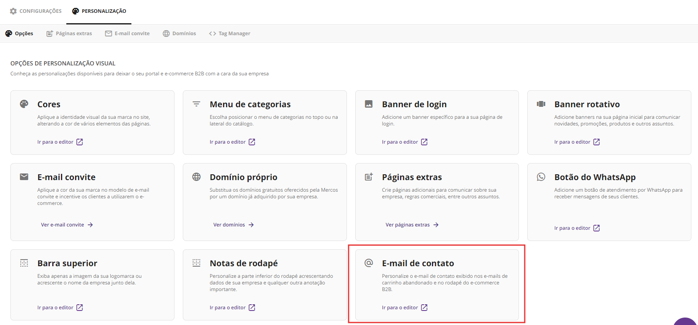Click the Domínio próprio globe icon
The height and width of the screenshot is (325, 698).
coord(196,177)
